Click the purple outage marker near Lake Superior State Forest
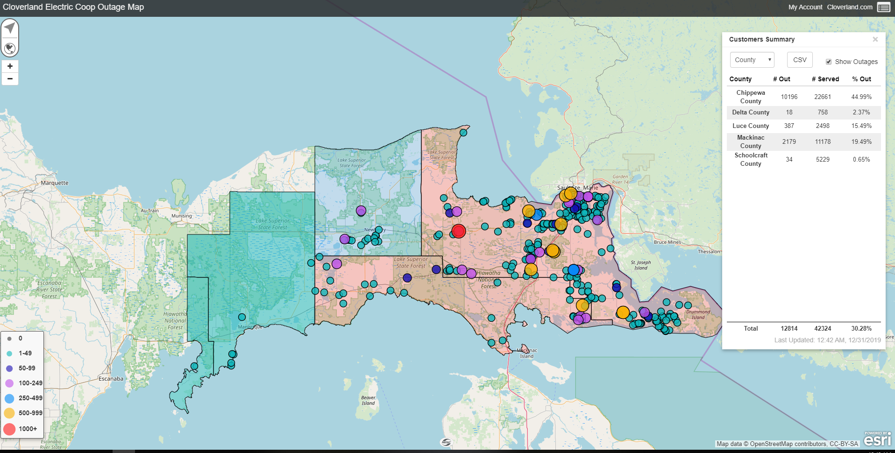The height and width of the screenshot is (453, 895). point(361,211)
